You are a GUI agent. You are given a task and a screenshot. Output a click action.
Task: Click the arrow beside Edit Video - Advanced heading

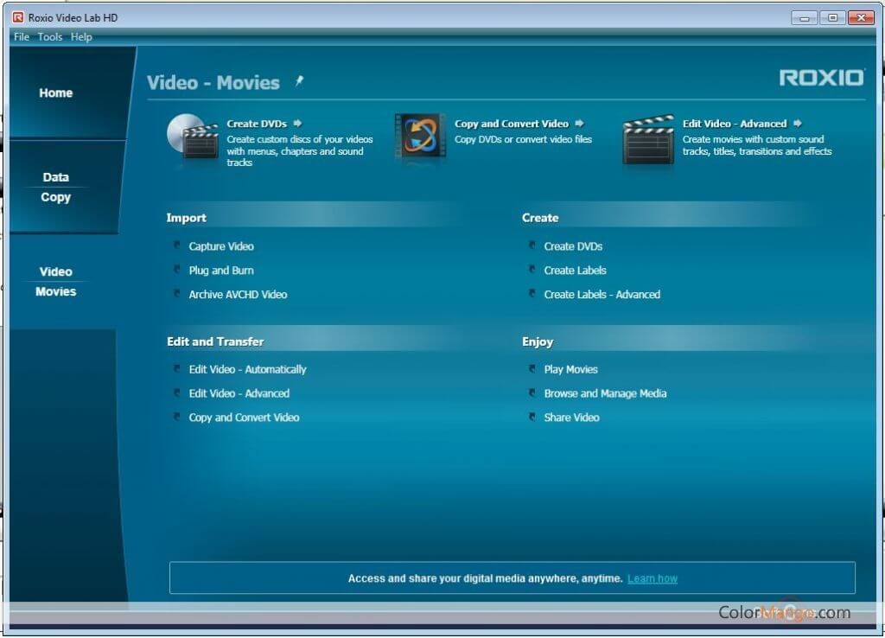coord(797,123)
